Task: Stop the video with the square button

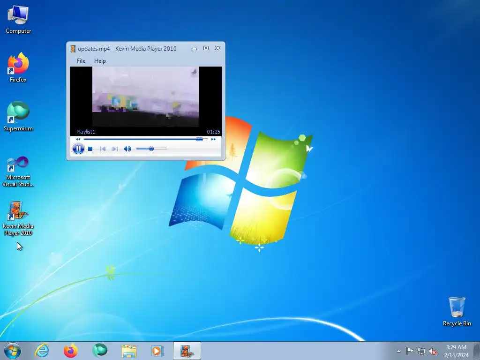Action: (90, 149)
